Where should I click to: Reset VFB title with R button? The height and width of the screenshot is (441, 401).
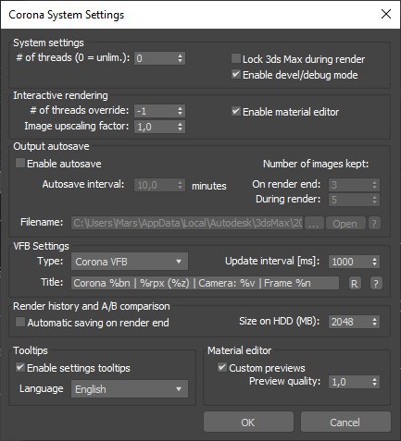click(x=355, y=283)
